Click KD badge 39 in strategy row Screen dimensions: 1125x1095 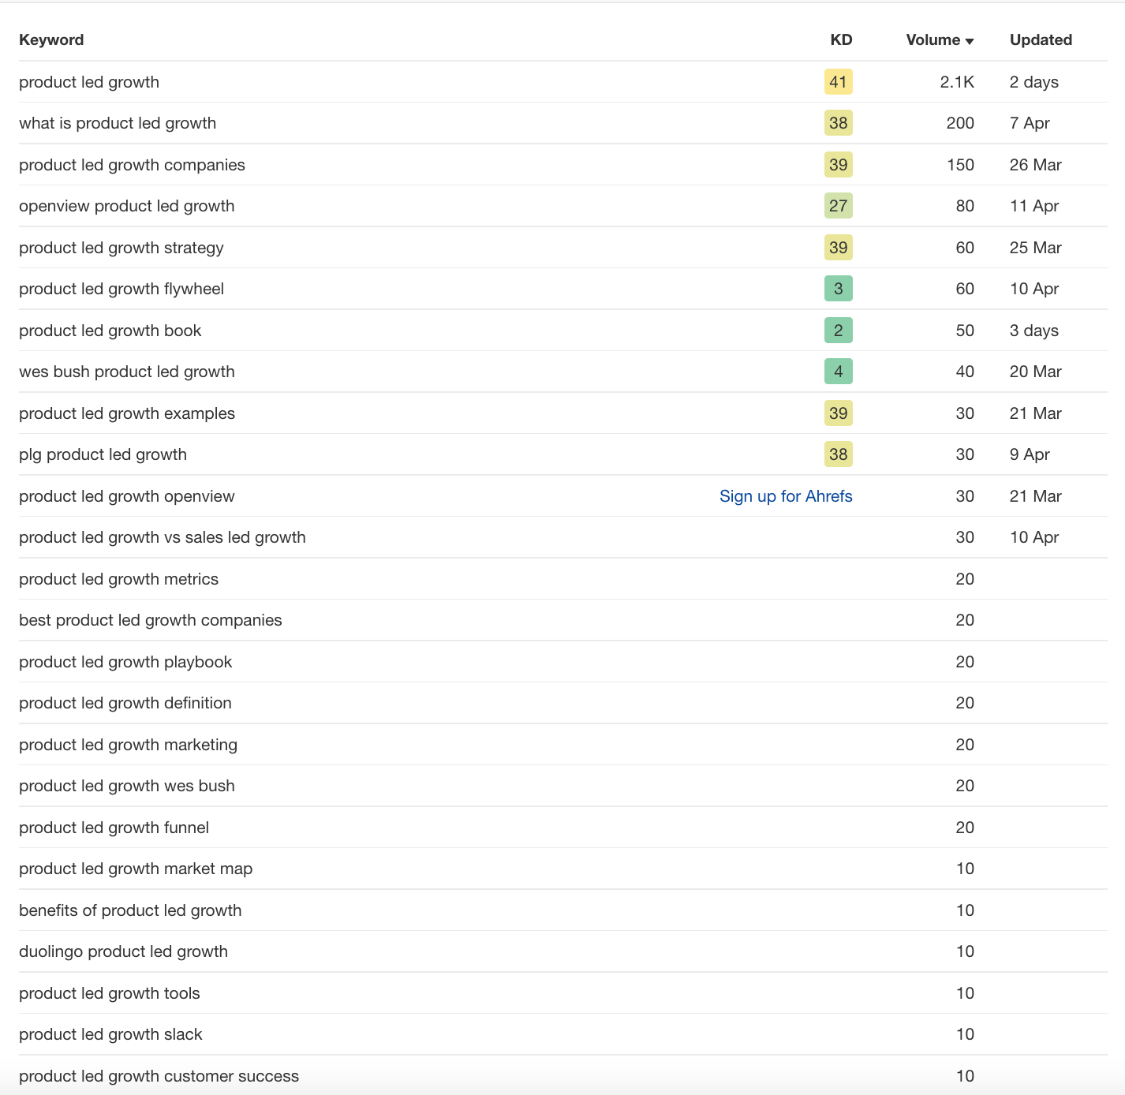(x=839, y=248)
